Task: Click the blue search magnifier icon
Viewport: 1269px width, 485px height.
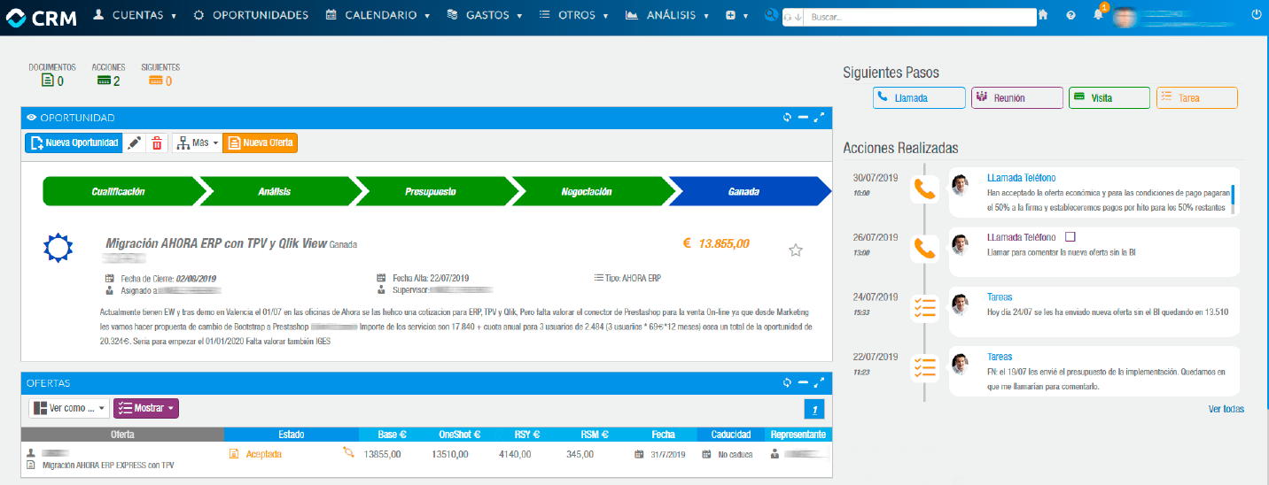Action: pyautogui.click(x=770, y=15)
